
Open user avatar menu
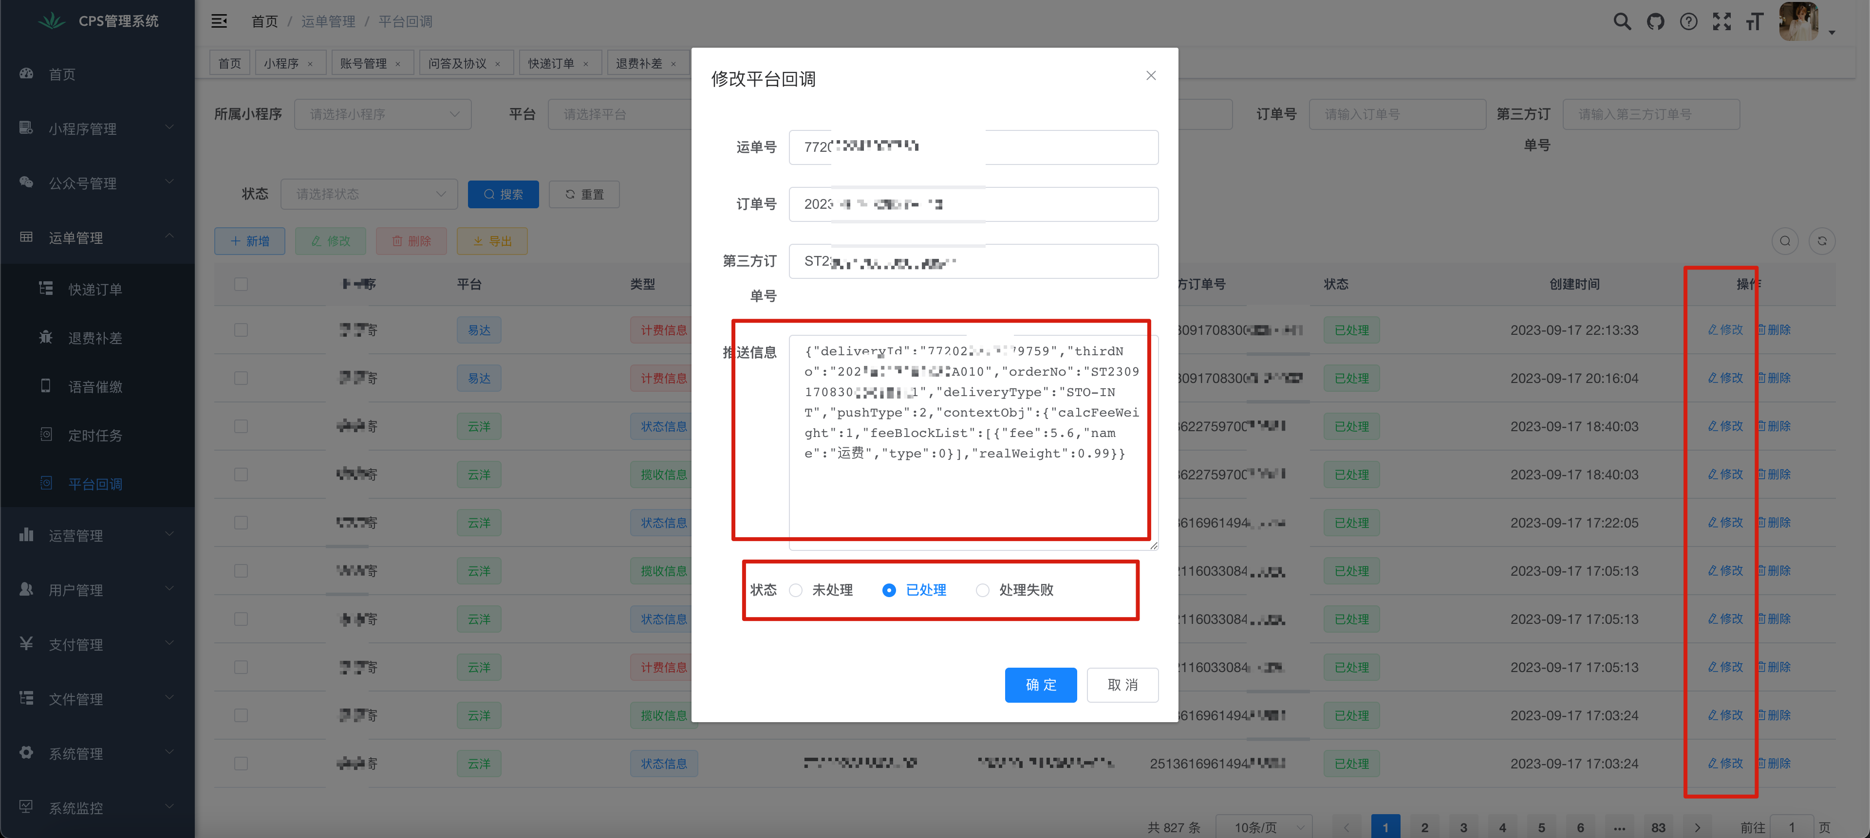[1799, 22]
